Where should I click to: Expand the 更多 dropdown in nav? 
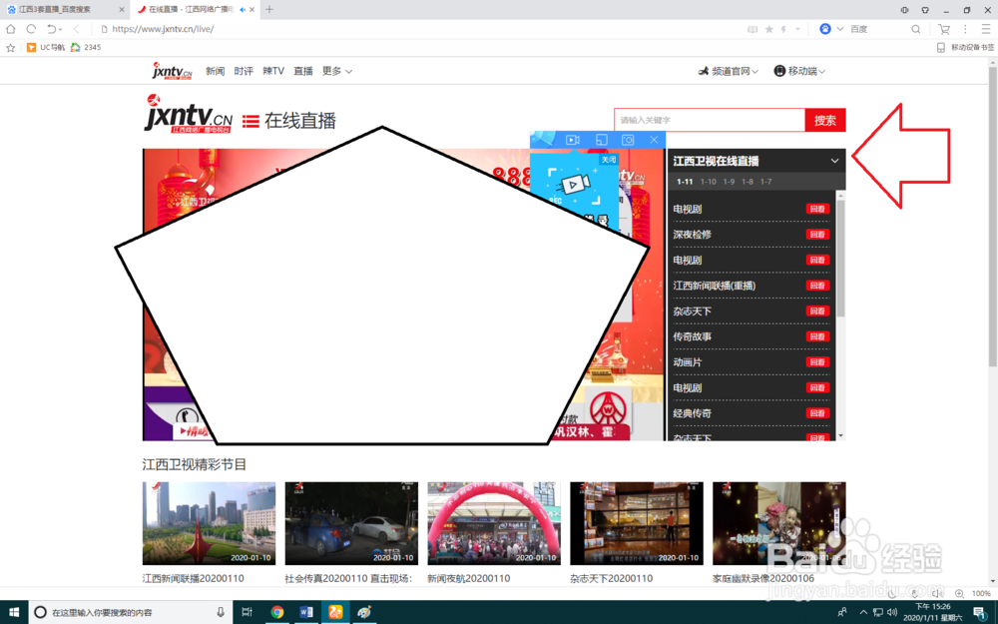click(x=336, y=71)
